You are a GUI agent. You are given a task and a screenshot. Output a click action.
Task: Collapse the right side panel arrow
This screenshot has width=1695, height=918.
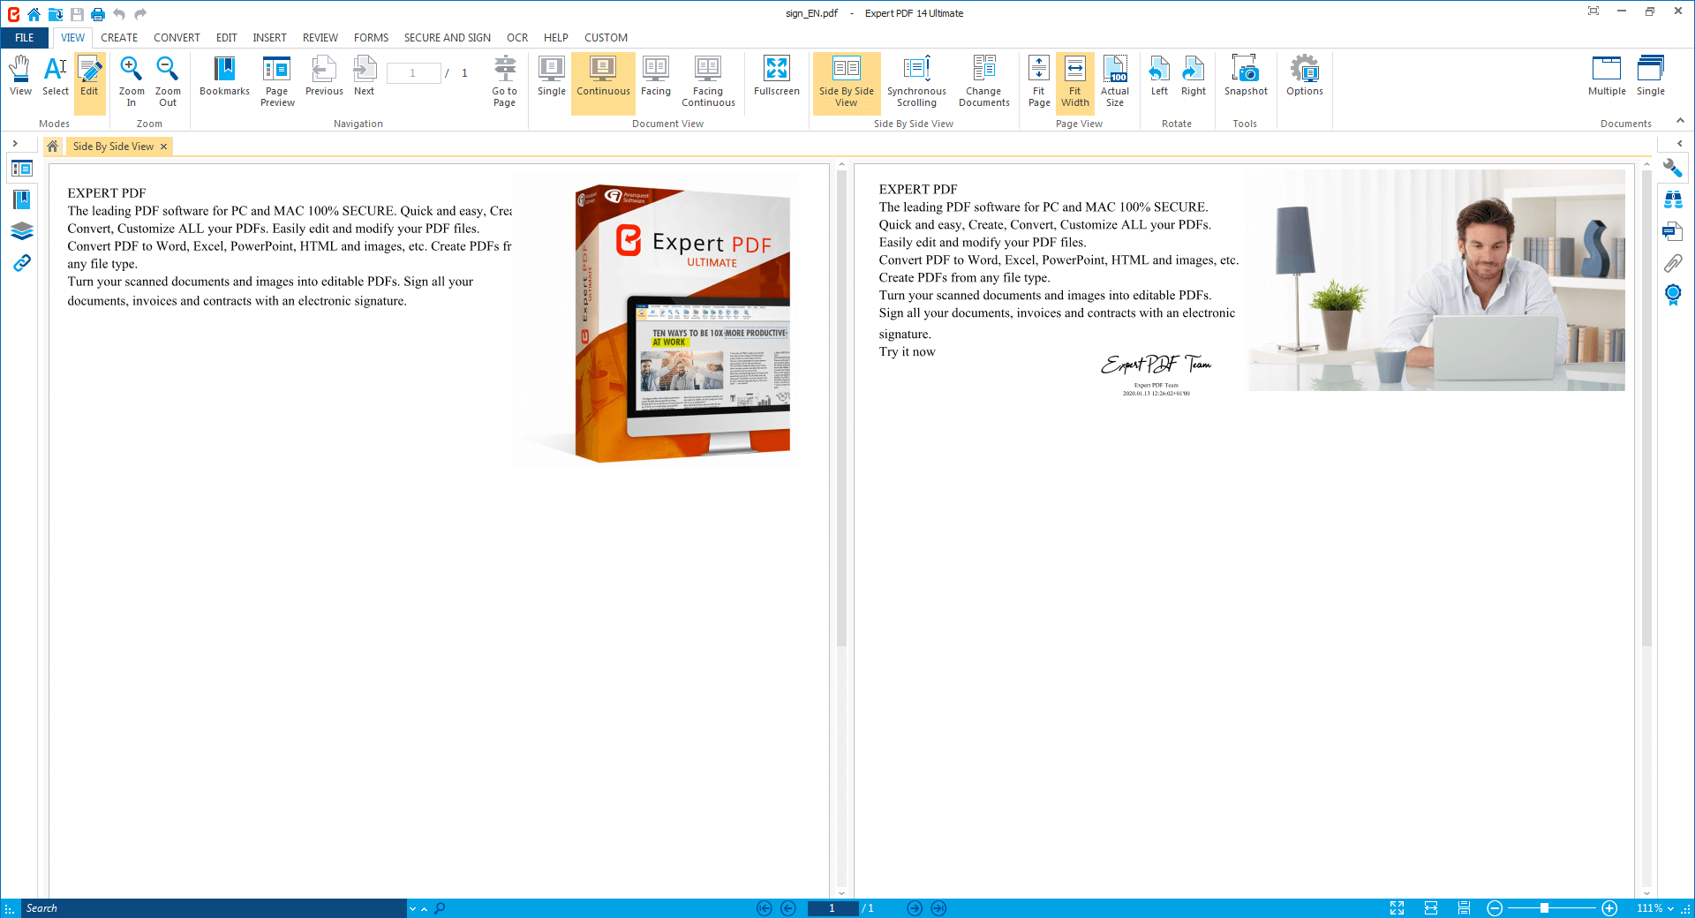click(1679, 143)
